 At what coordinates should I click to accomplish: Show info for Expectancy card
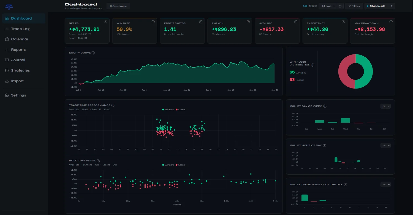click(x=343, y=22)
